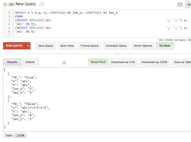Click the plus icon next to Details tab
This screenshot has width=191, height=142.
(x=64, y=63)
